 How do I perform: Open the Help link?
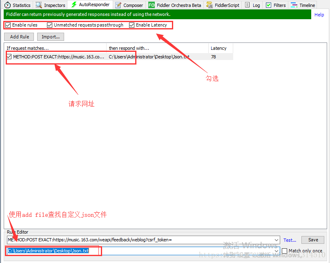tap(319, 15)
